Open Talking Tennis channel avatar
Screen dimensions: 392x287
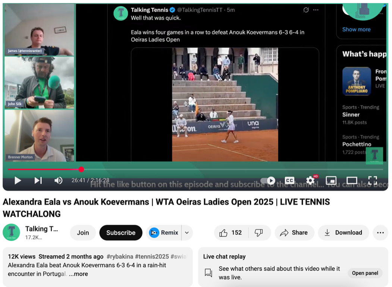click(11, 232)
